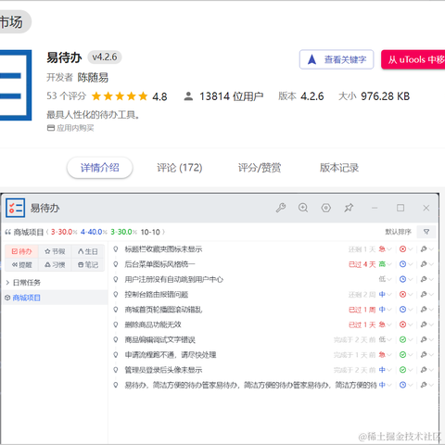Switch to the 详情介绍 tab
445x445 pixels.
click(x=100, y=168)
